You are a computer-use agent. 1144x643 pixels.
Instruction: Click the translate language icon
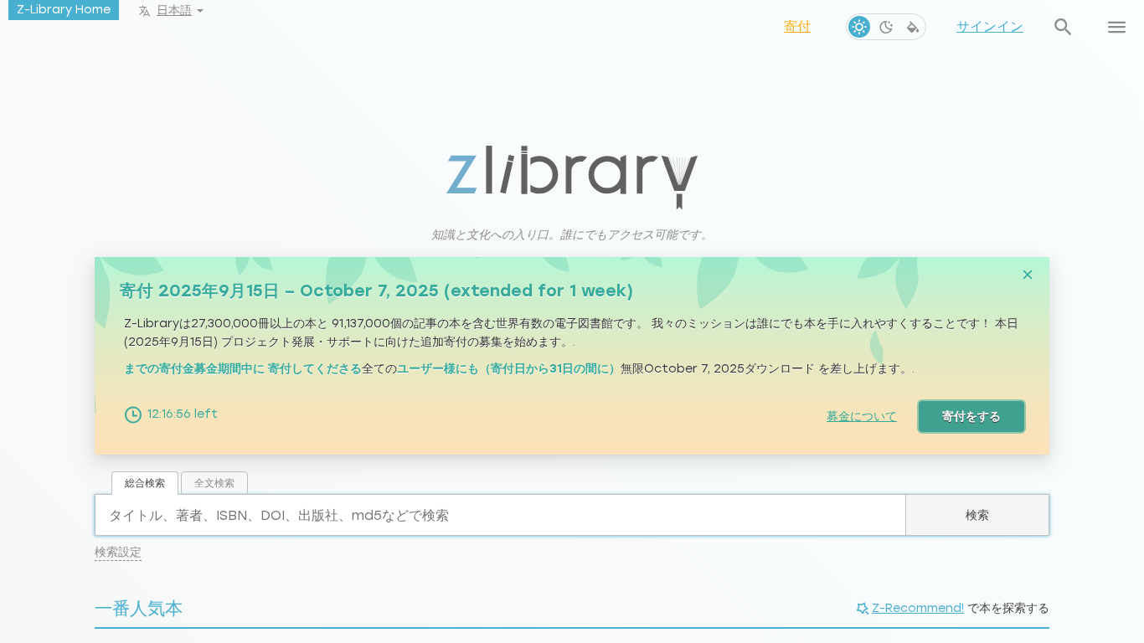(144, 11)
